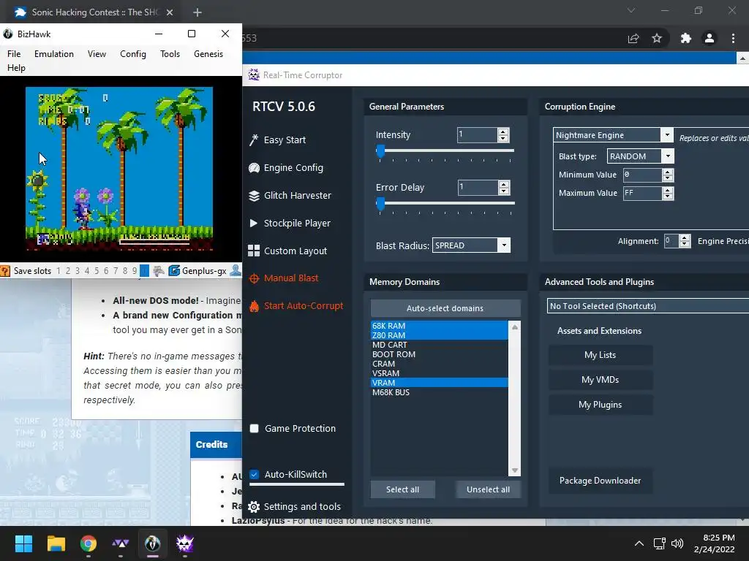Image resolution: width=749 pixels, height=561 pixels.
Task: Open the Package Downloader
Action: point(601,481)
